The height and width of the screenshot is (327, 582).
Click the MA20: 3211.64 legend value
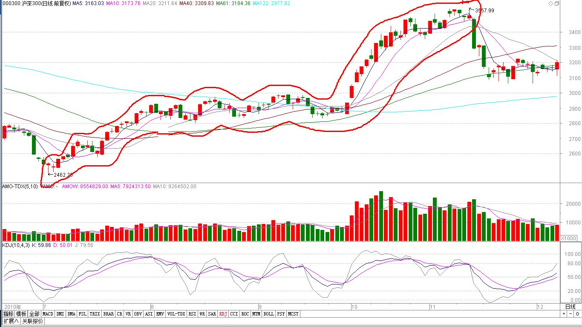pos(160,3)
